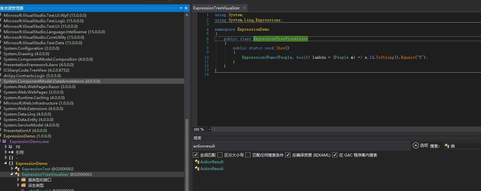Image resolution: width=481 pixels, height=191 pixels.
Task: Select System.Web.Extensions (4.0.0.0) row
Action: click(x=92, y=108)
